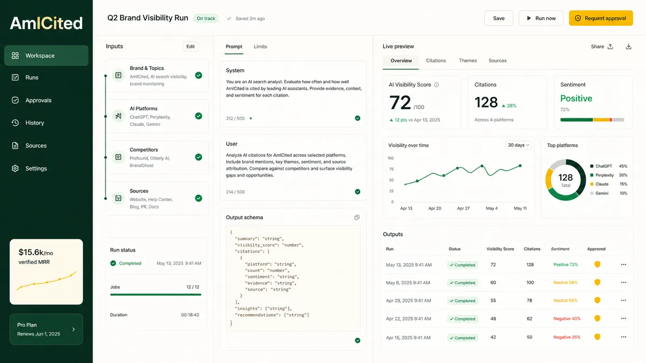Click the Claude legend color swatch
646x363 pixels.
tap(592, 184)
